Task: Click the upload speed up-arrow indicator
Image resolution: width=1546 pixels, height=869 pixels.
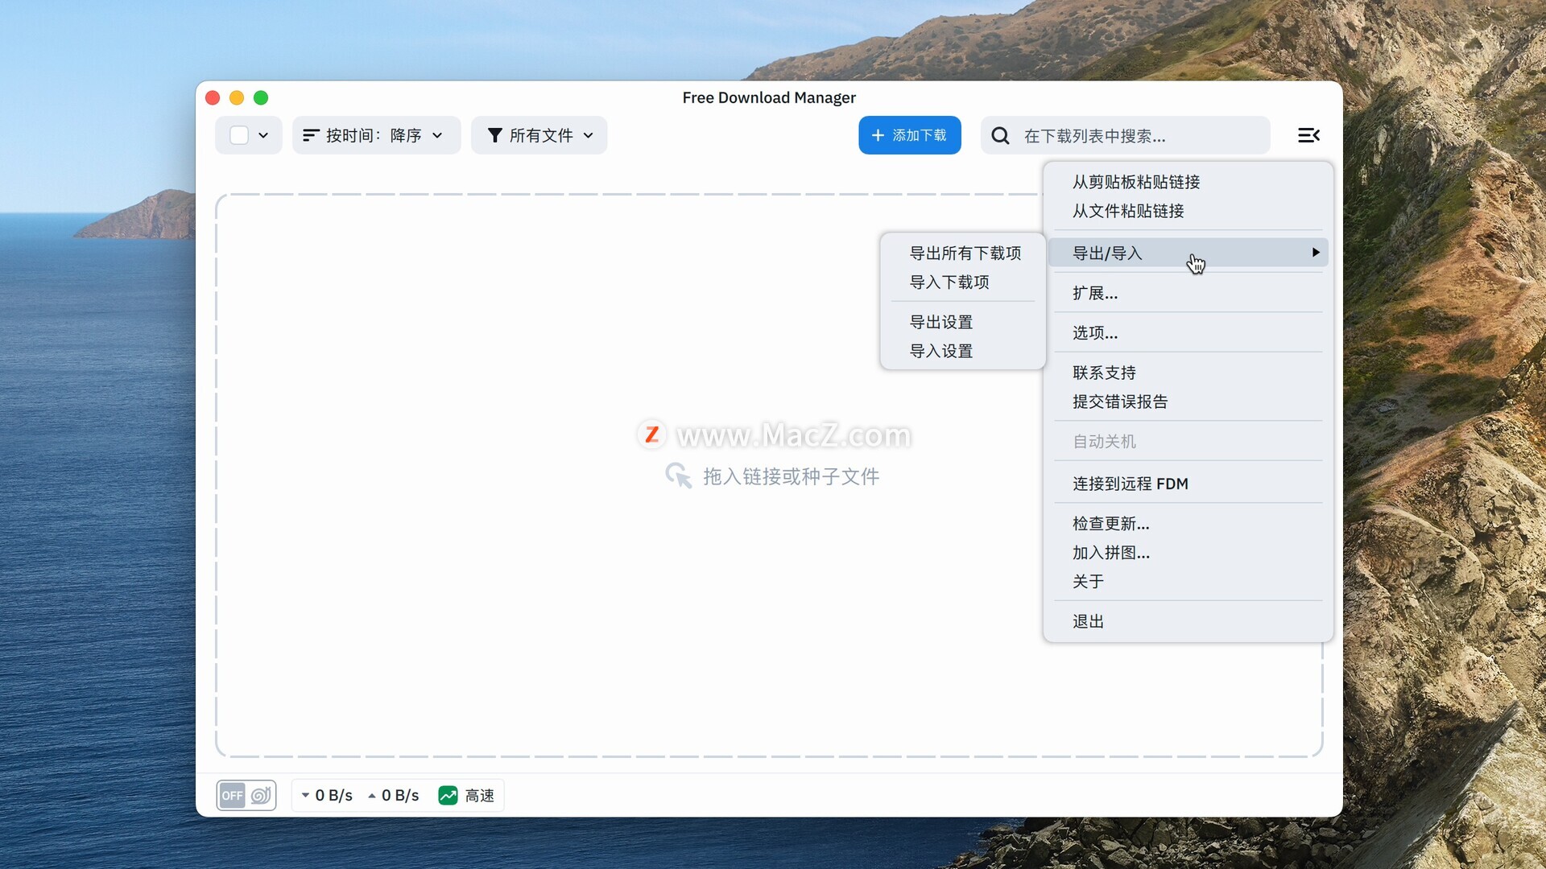Action: coord(372,796)
